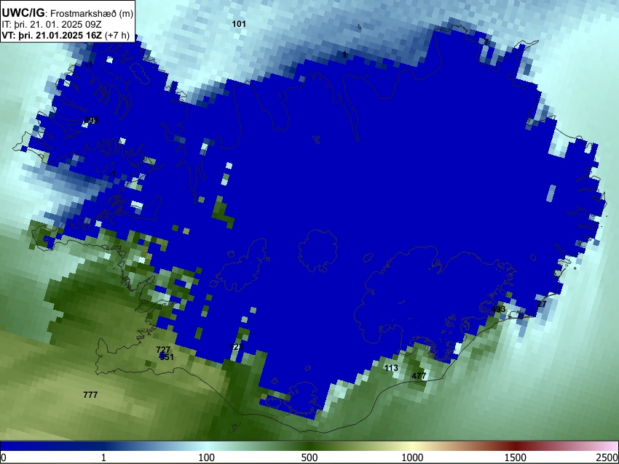The image size is (619, 464).
Task: Click the map value "493"
Action: coord(498,309)
